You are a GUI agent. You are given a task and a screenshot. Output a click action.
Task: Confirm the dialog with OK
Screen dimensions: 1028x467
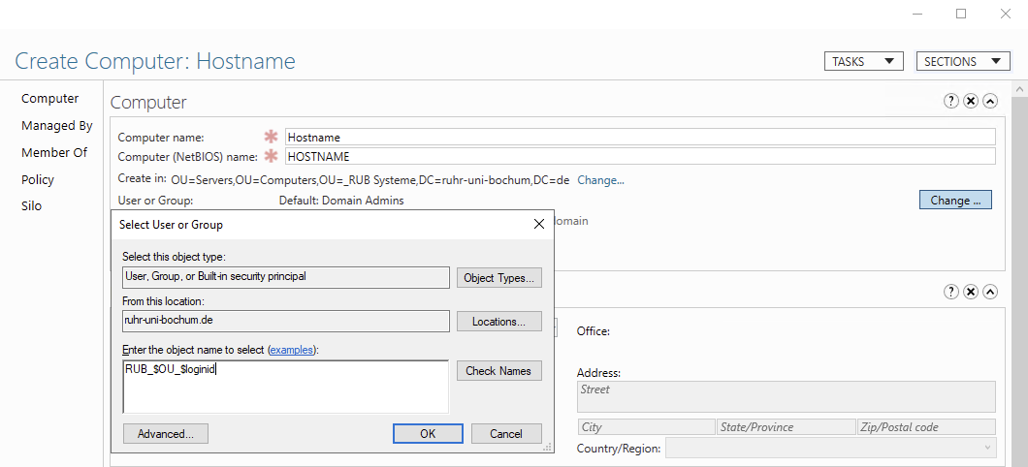coord(428,434)
